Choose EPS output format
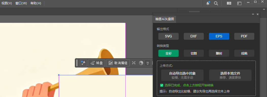 [x=219, y=36]
